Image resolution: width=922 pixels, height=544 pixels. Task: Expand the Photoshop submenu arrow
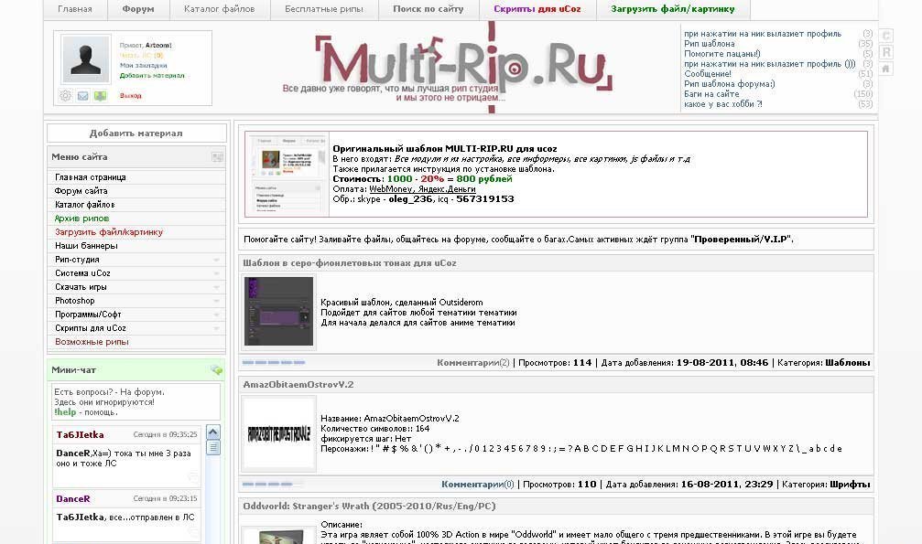[216, 301]
